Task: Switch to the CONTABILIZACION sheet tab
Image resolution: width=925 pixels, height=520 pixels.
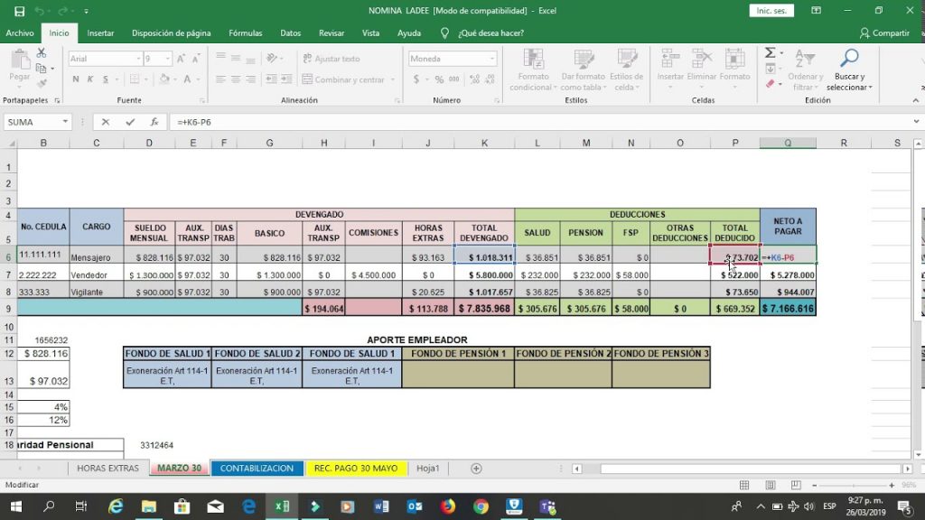Action: [x=257, y=469]
